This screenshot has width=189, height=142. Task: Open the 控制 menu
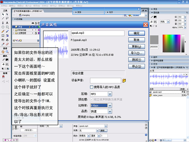tap(62, 6)
